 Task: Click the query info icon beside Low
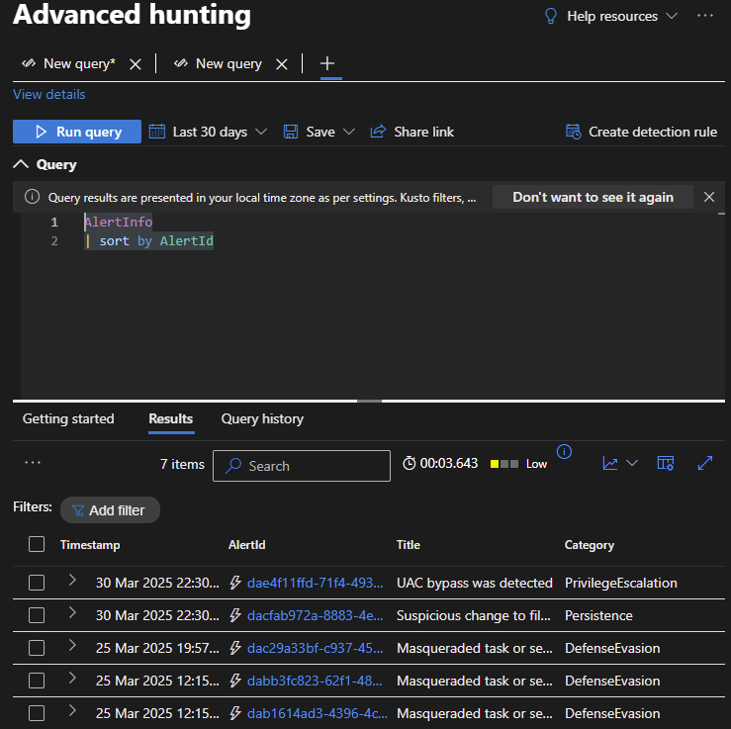pyautogui.click(x=564, y=452)
